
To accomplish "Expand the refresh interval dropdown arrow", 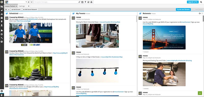I will [9, 10].
